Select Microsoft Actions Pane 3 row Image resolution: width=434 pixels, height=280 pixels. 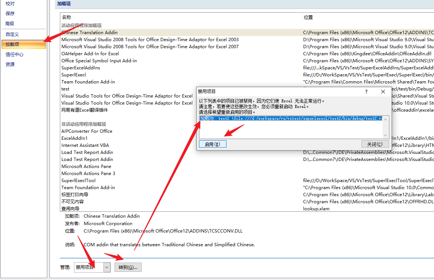(88, 174)
